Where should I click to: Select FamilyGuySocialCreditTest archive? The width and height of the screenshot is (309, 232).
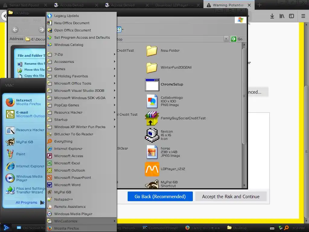tap(175, 118)
